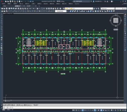Viewport: 127px width, 112px height.
Task: Toggle annotation auto-scale in status bar
Action: [x=104, y=110]
